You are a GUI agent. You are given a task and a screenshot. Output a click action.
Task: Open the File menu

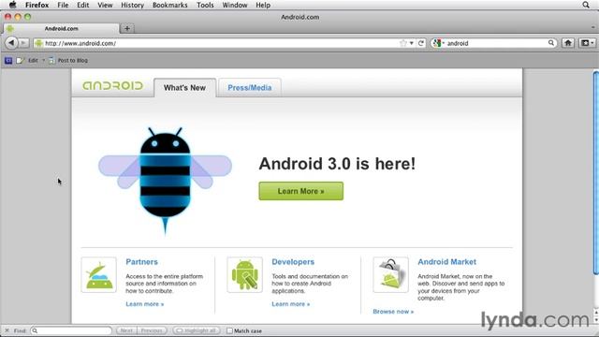[x=63, y=5]
